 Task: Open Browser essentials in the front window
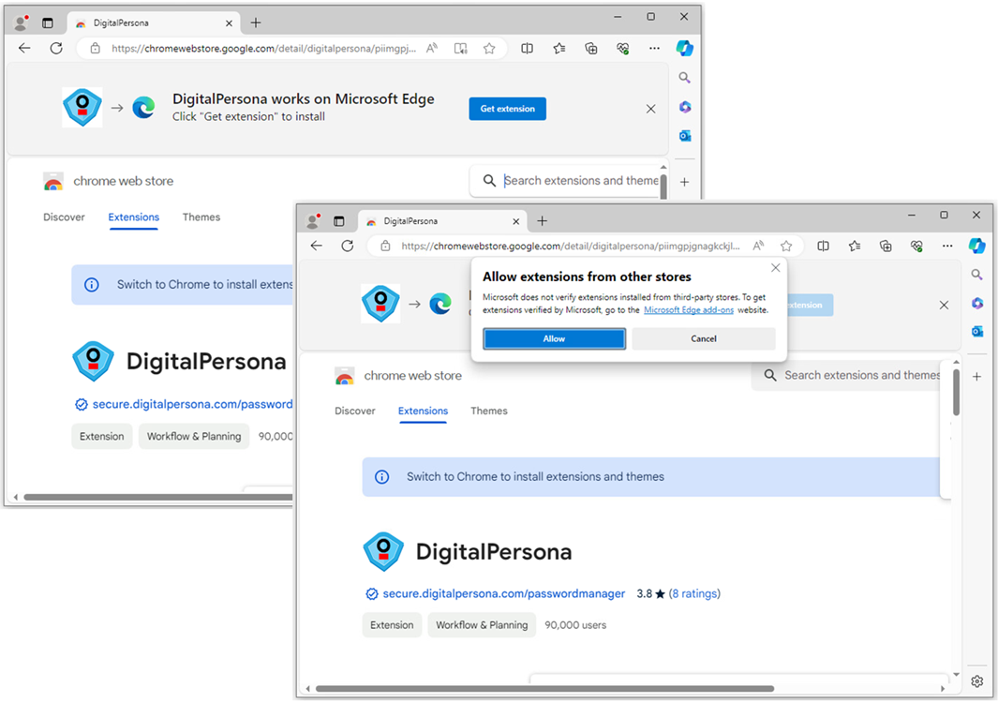click(916, 246)
